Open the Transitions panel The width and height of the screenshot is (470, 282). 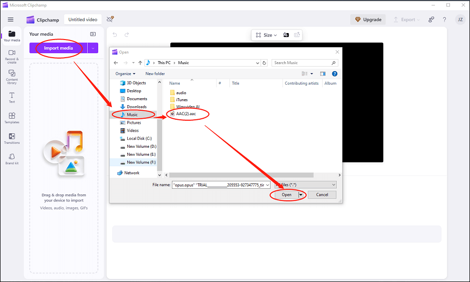12,138
